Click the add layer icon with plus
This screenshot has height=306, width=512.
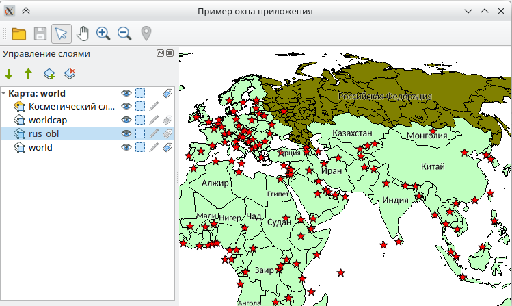pyautogui.click(x=49, y=74)
